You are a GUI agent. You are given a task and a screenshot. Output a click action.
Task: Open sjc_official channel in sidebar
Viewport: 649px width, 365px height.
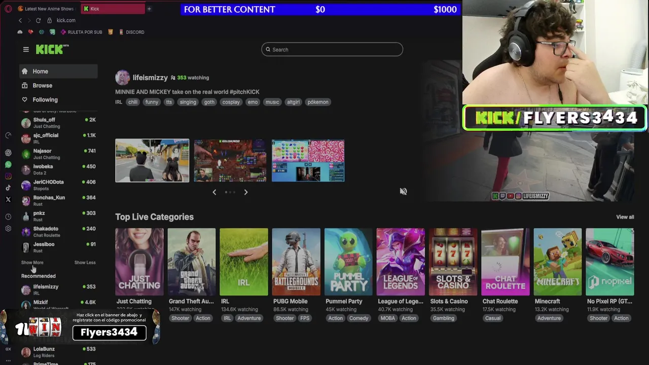pos(58,138)
